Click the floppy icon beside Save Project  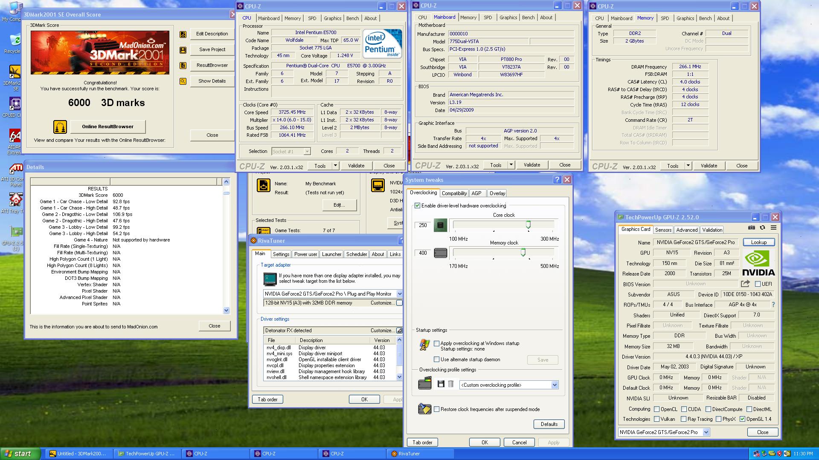pos(183,50)
